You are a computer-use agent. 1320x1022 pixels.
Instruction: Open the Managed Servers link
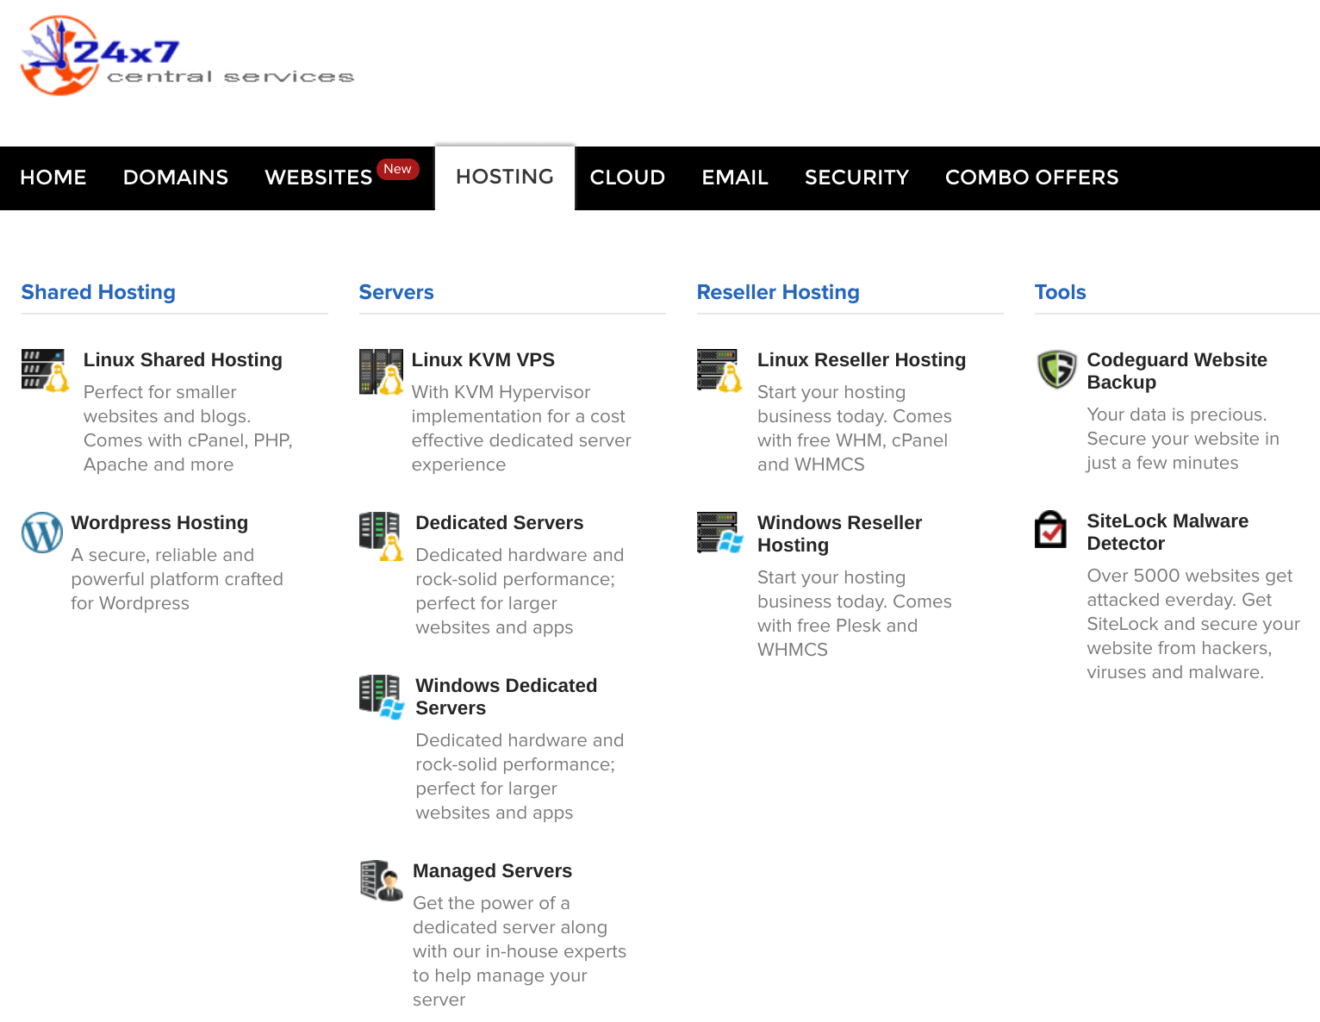[x=492, y=871]
